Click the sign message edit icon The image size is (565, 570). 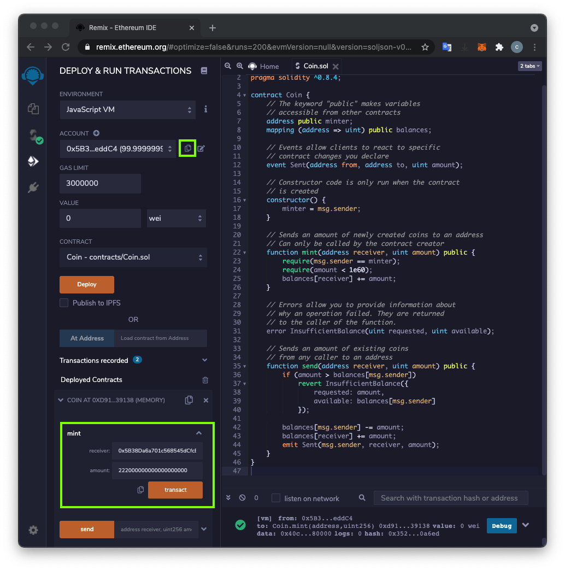201,148
